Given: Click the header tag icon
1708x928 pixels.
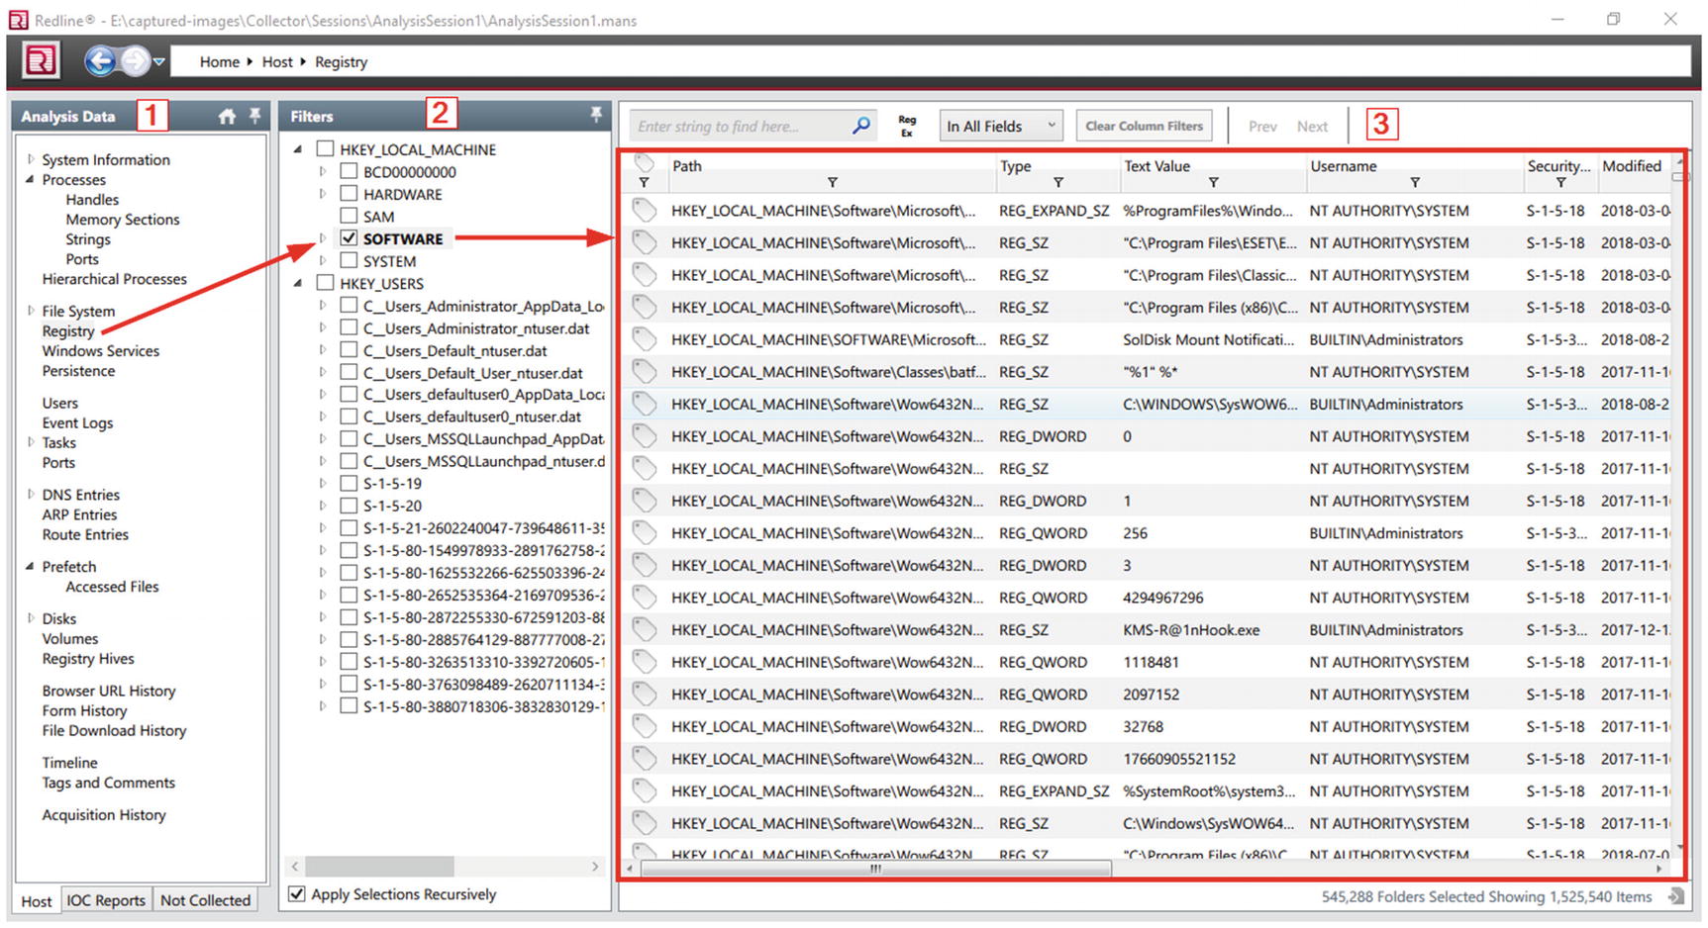Looking at the screenshot, I should [645, 163].
